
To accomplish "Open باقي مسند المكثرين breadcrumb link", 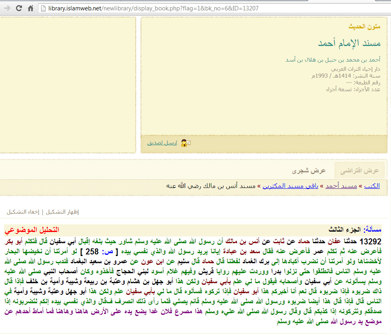I will (290, 186).
